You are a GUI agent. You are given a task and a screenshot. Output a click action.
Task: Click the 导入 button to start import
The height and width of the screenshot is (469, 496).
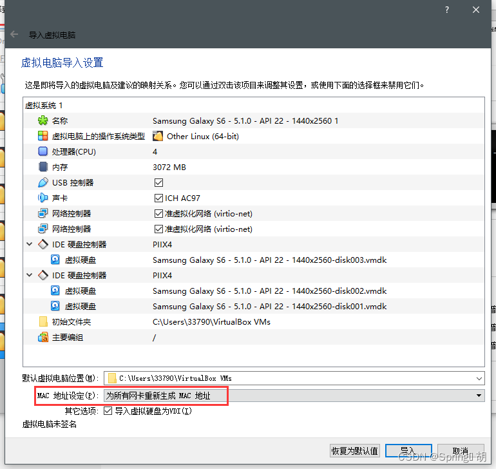coord(408,451)
